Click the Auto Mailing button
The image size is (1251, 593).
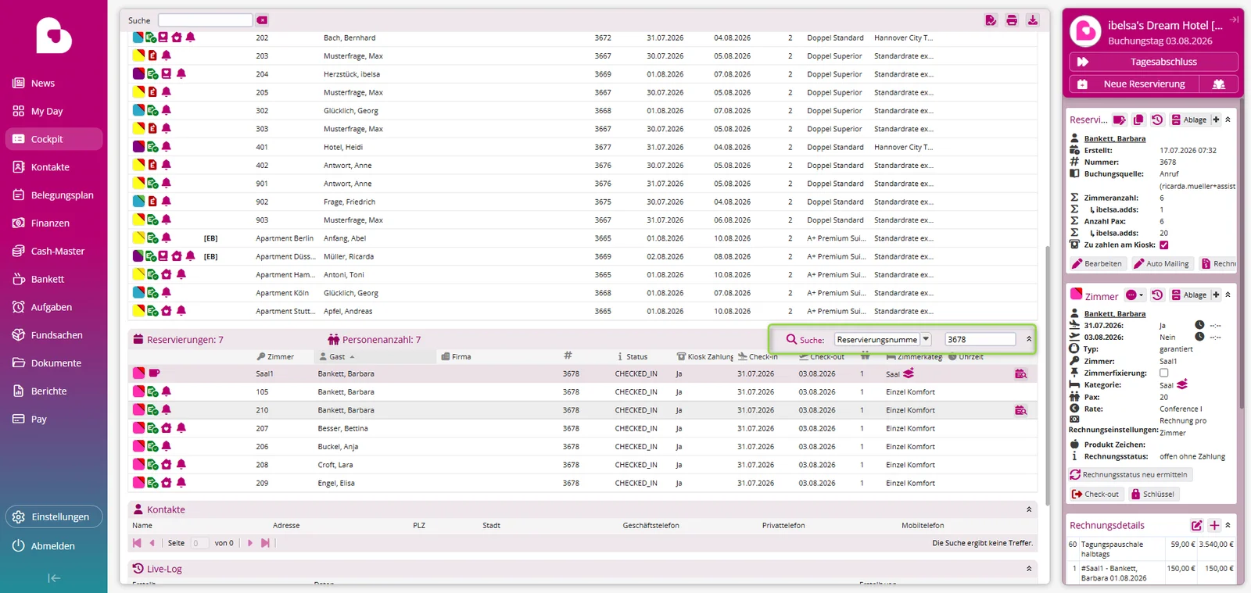[x=1161, y=263]
